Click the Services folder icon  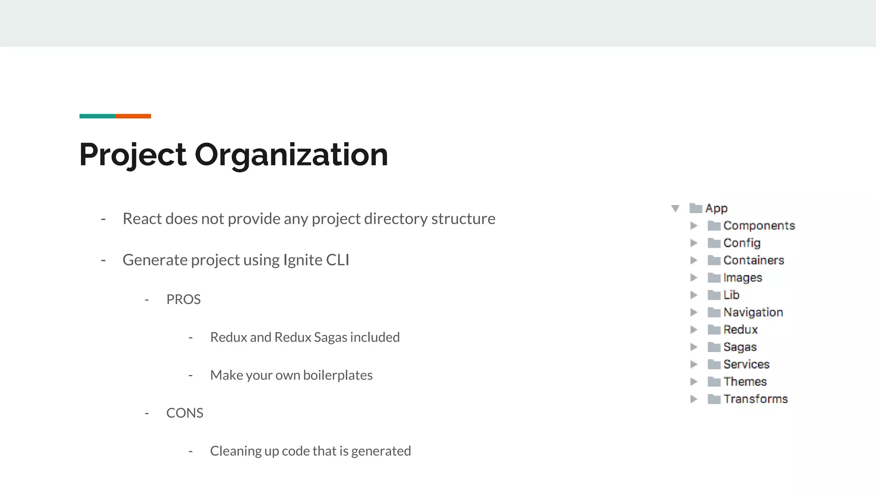714,364
